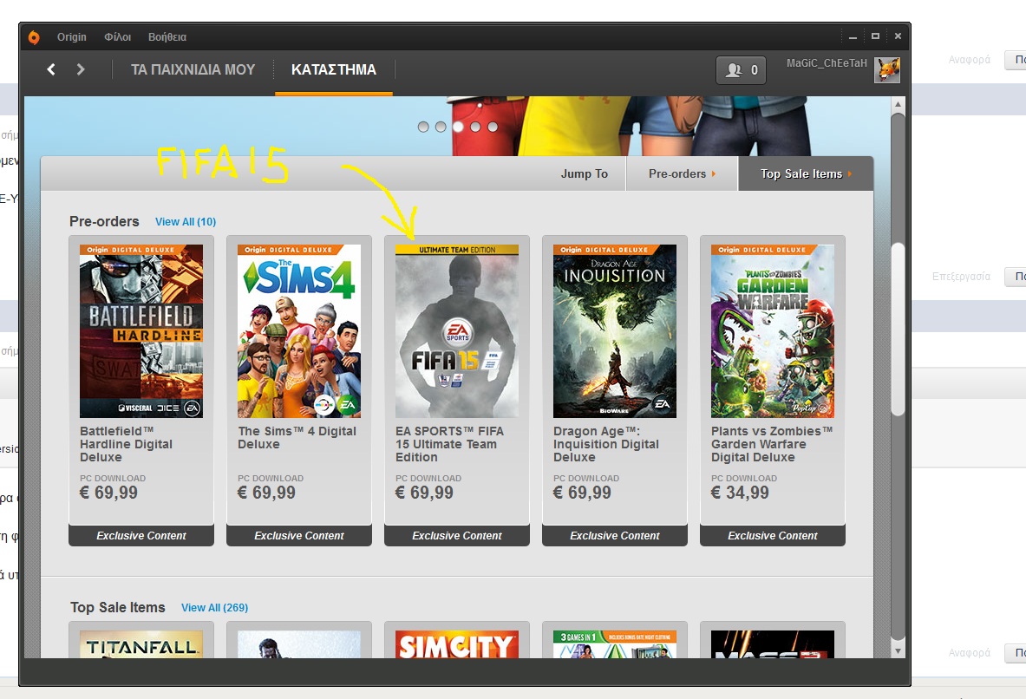Click the Origin logo icon

point(33,37)
